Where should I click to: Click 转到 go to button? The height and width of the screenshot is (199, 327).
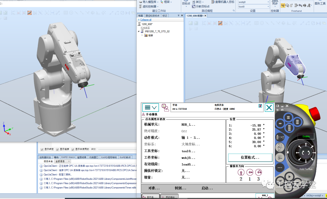(180, 188)
